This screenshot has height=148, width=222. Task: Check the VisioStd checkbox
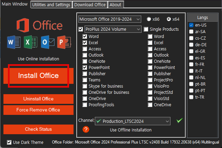(x=150, y=99)
